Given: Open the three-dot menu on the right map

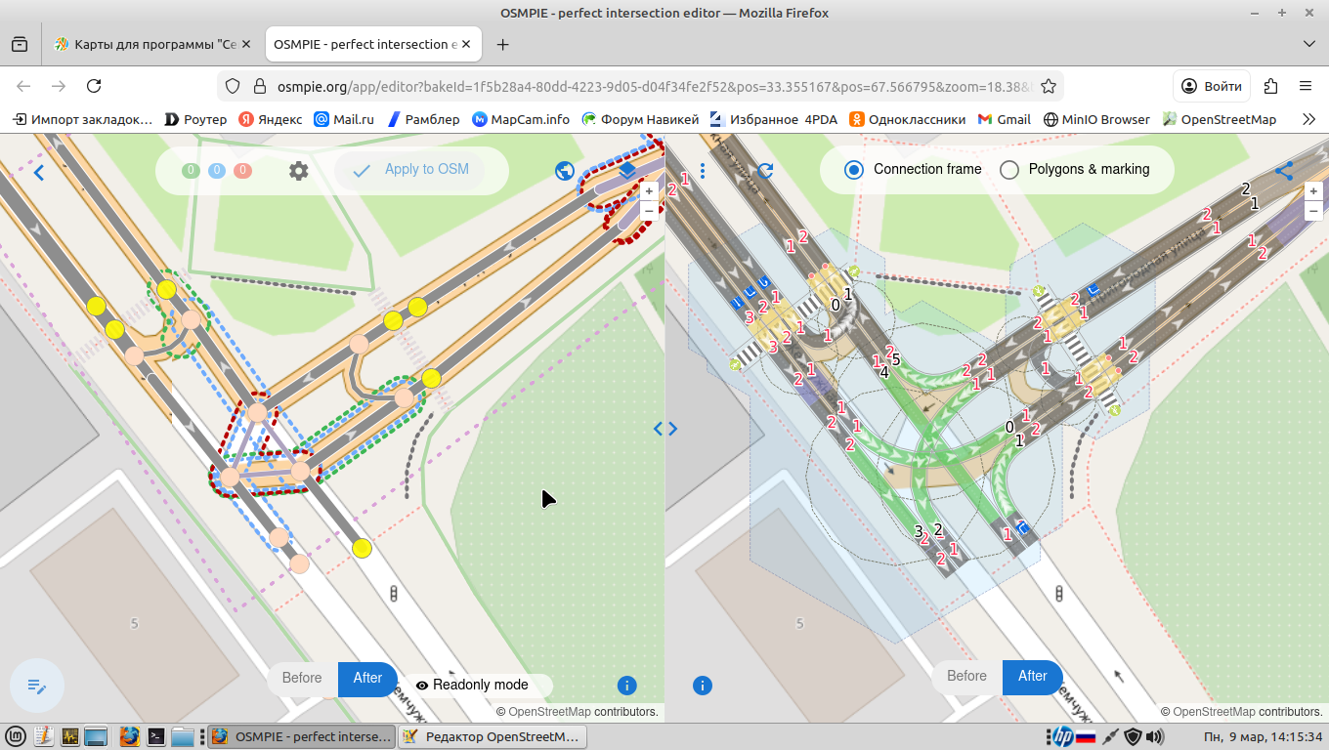Looking at the screenshot, I should click(703, 171).
